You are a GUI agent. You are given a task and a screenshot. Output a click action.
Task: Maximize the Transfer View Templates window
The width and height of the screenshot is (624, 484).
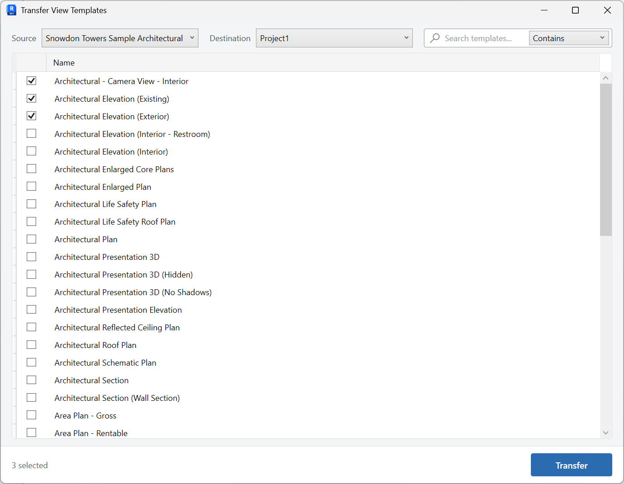pyautogui.click(x=575, y=10)
